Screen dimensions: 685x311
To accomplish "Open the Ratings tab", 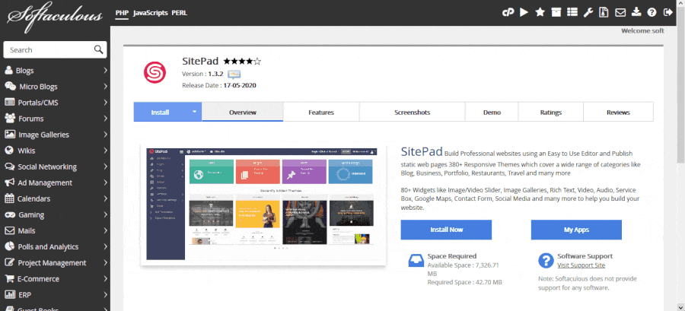I will click(551, 112).
